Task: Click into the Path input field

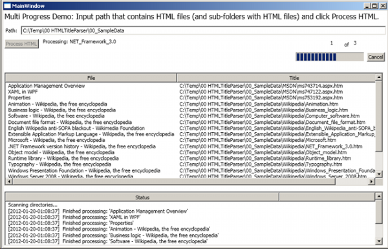Action: coord(203,30)
